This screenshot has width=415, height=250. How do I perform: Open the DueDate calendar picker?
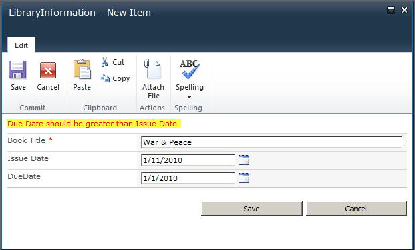(x=244, y=178)
